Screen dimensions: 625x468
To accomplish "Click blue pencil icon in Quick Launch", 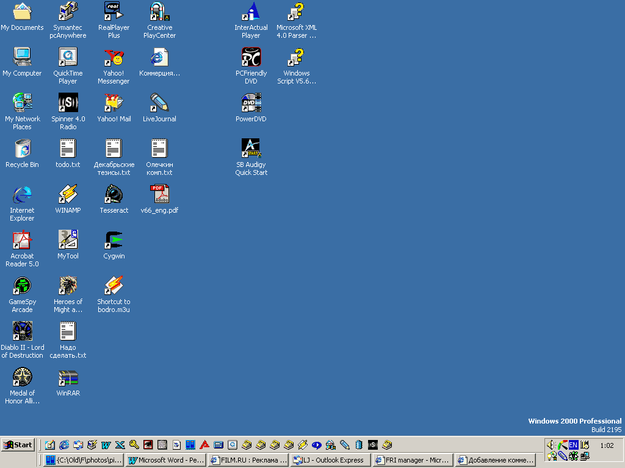I will [x=345, y=445].
